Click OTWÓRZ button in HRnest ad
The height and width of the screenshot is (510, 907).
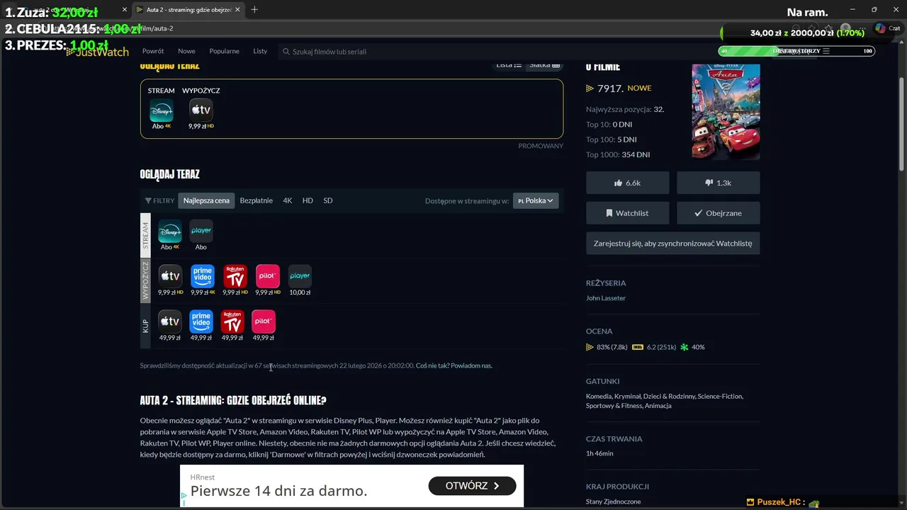click(x=472, y=486)
